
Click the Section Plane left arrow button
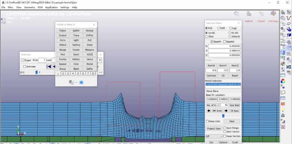tap(209, 111)
